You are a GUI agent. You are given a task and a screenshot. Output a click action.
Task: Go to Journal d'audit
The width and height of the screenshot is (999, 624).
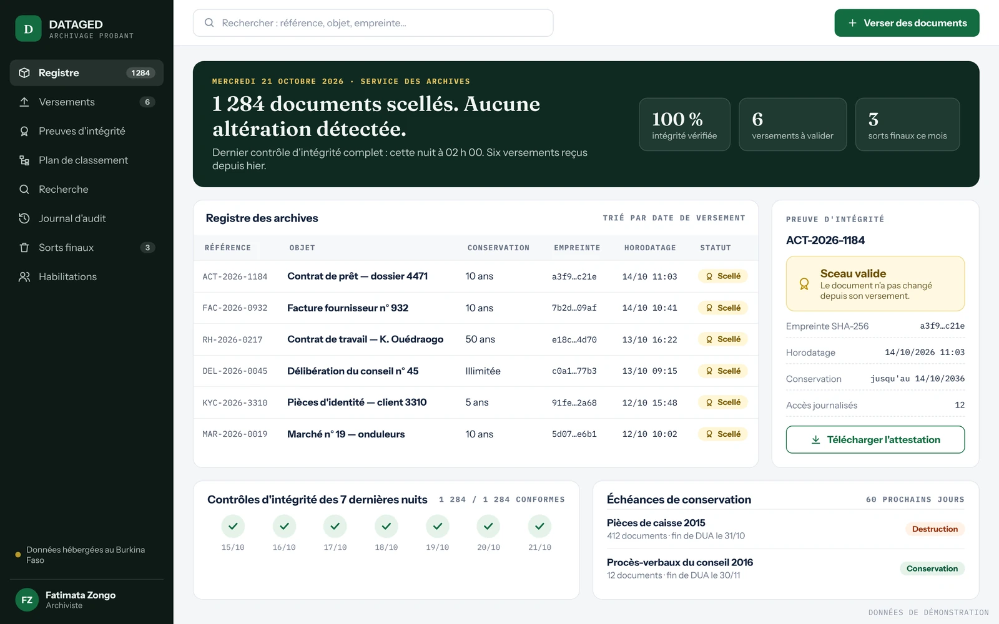click(87, 218)
